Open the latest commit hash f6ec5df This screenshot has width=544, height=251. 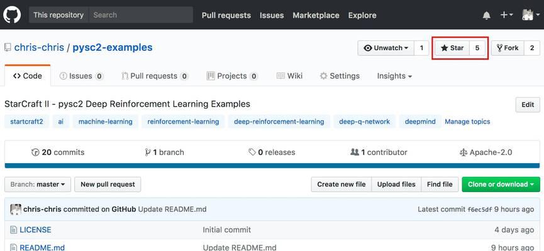[x=480, y=210]
